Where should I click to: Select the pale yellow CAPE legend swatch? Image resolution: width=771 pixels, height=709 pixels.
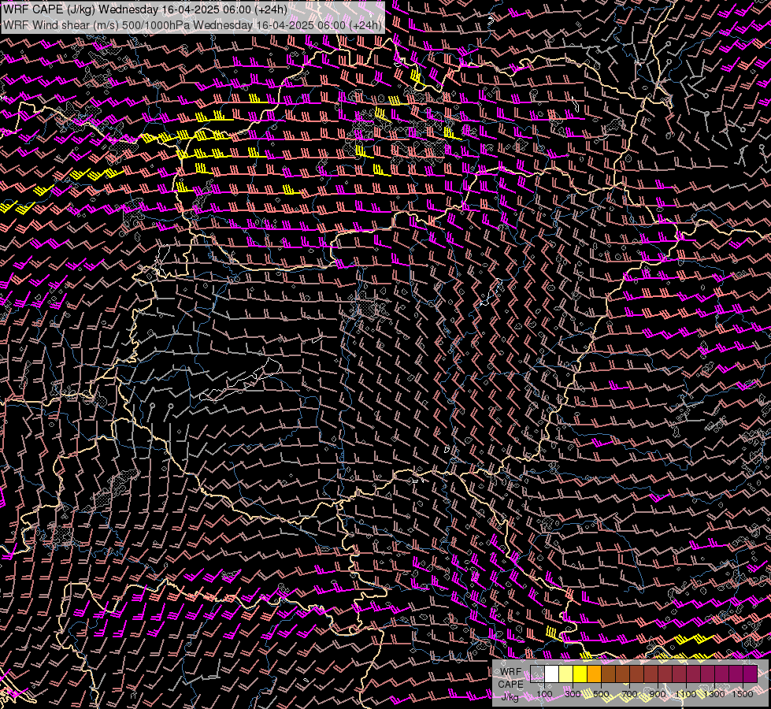[x=566, y=674]
